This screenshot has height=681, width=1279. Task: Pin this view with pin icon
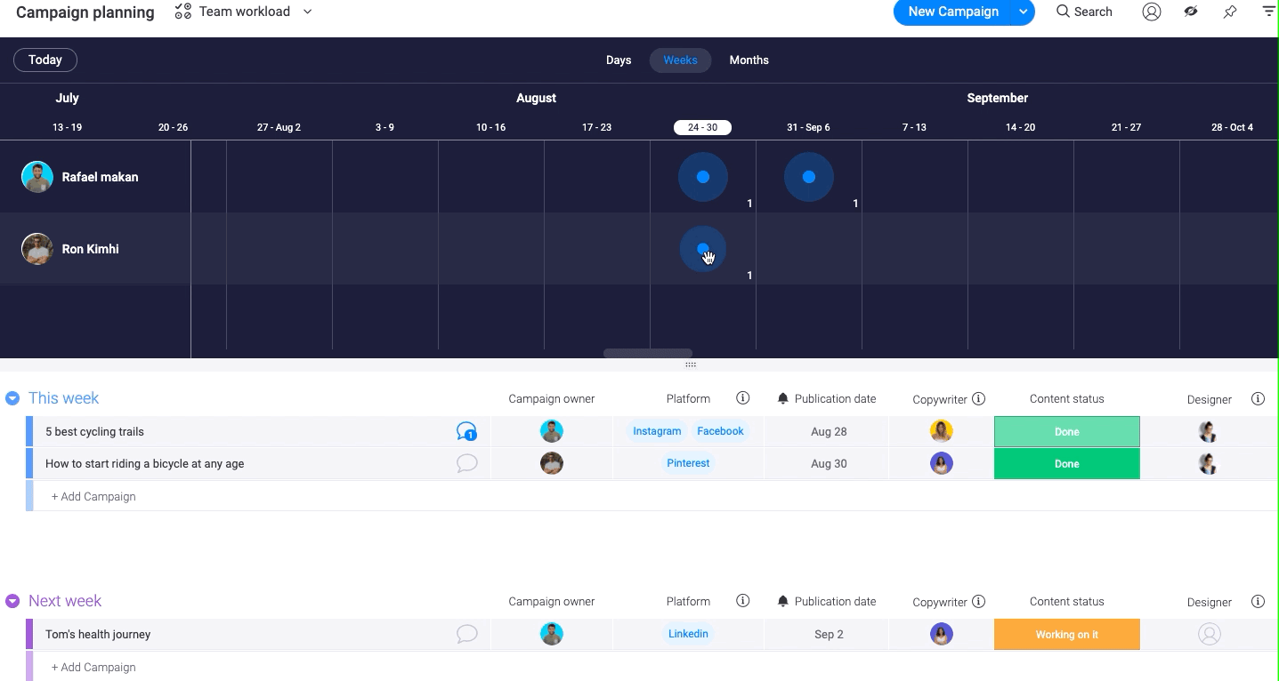1230,12
